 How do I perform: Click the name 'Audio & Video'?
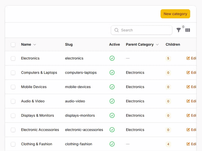click(33, 101)
